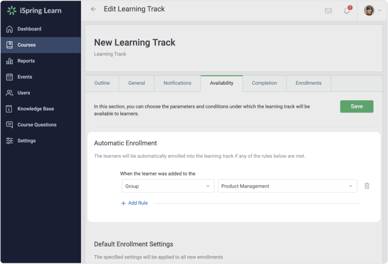Open Dashboard via its home icon
The height and width of the screenshot is (264, 388).
coord(9,29)
